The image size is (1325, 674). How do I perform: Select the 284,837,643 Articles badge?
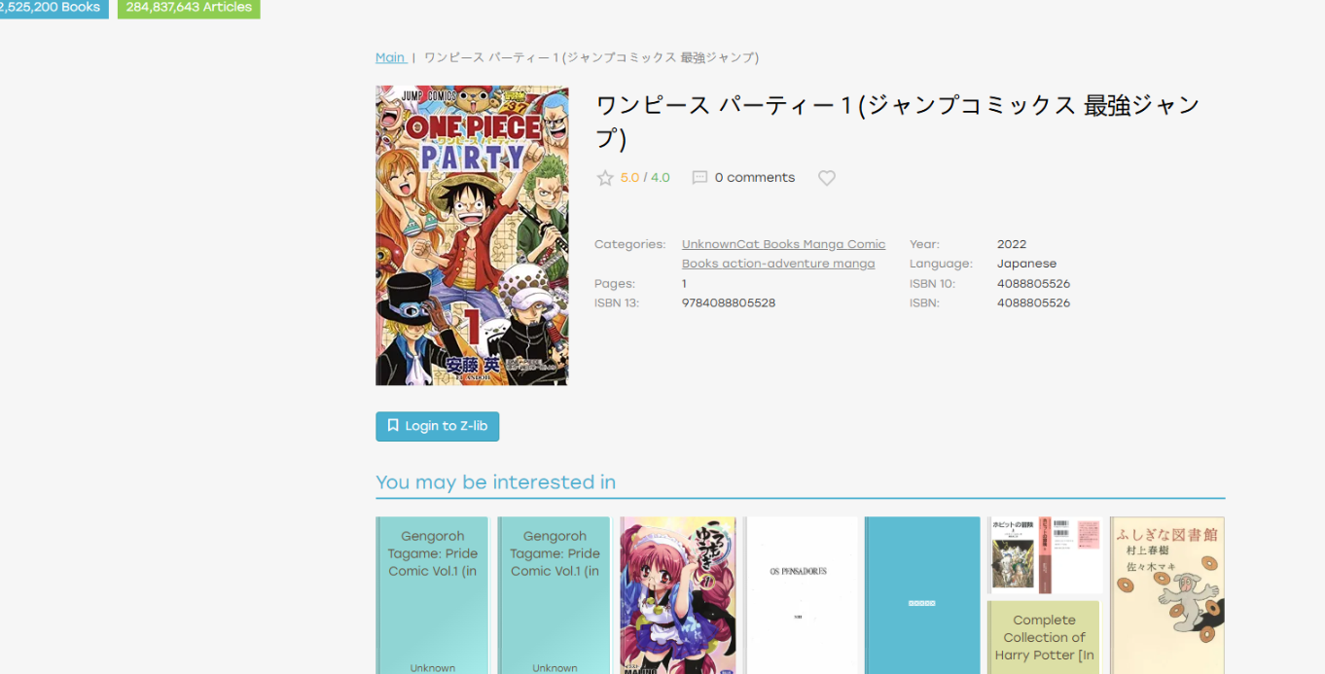189,8
